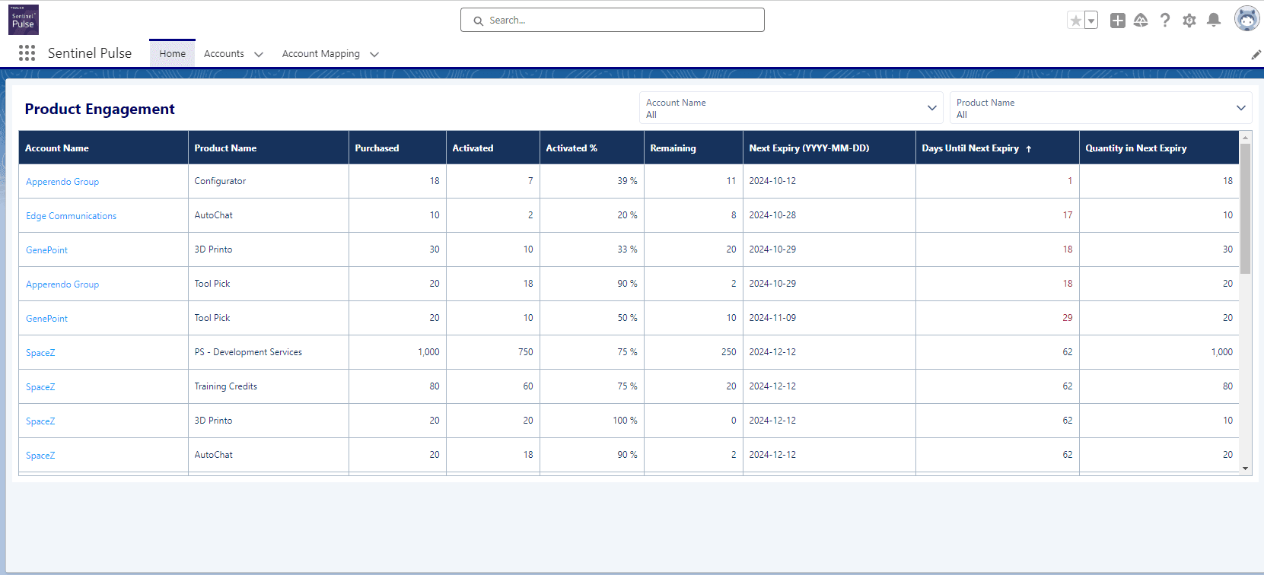
Task: Open the Account Name filter dropdown
Action: pyautogui.click(x=791, y=108)
